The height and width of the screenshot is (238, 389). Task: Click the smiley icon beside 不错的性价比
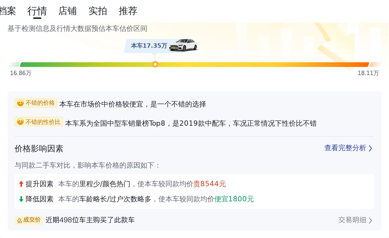20,122
